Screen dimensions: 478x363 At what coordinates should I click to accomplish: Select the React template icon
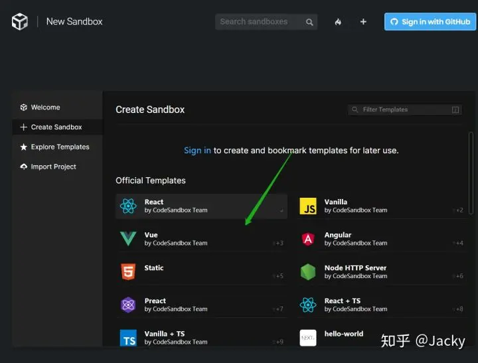(x=128, y=206)
